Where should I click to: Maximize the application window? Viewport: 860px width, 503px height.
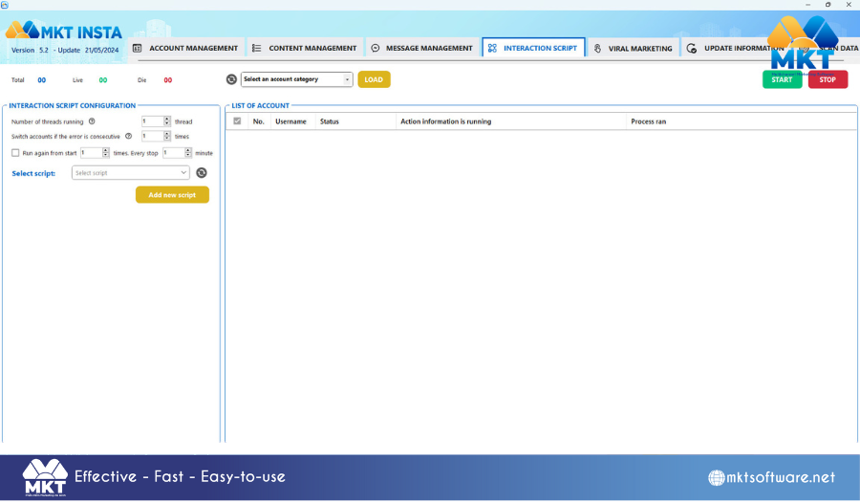[x=828, y=5]
